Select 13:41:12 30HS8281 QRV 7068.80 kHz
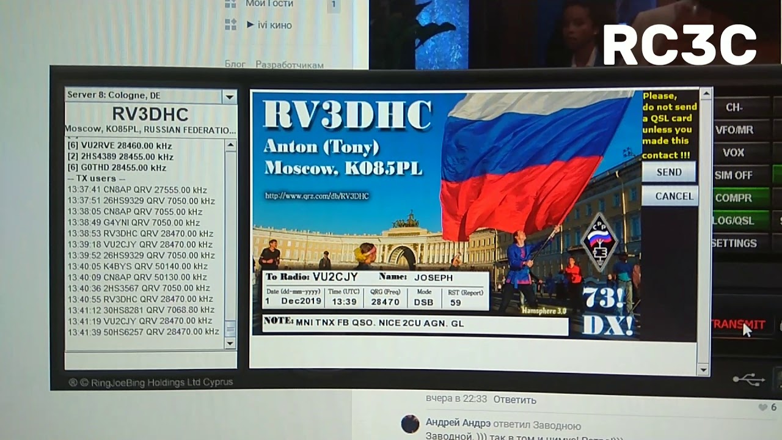782x440 pixels. click(x=141, y=310)
